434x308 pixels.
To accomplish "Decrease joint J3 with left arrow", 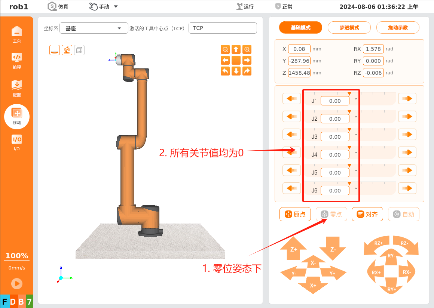I will [292, 134].
